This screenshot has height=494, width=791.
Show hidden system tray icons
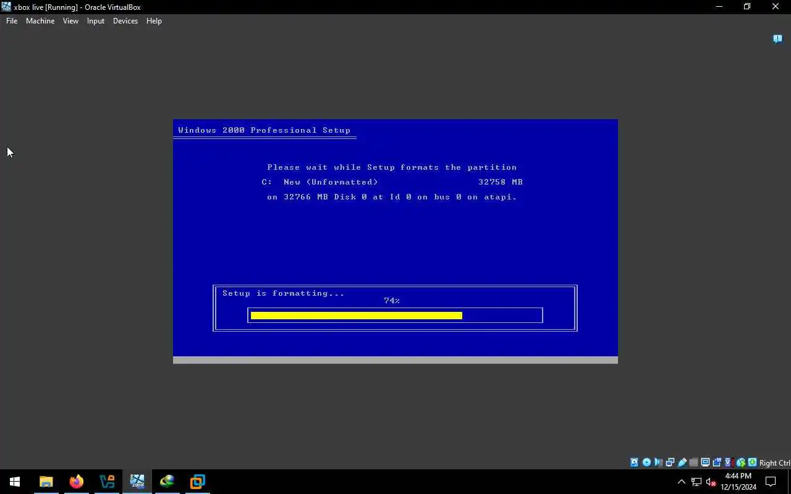[682, 482]
